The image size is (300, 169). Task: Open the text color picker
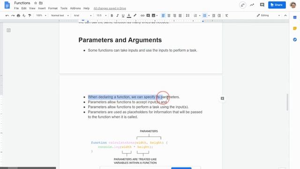(x=129, y=15)
